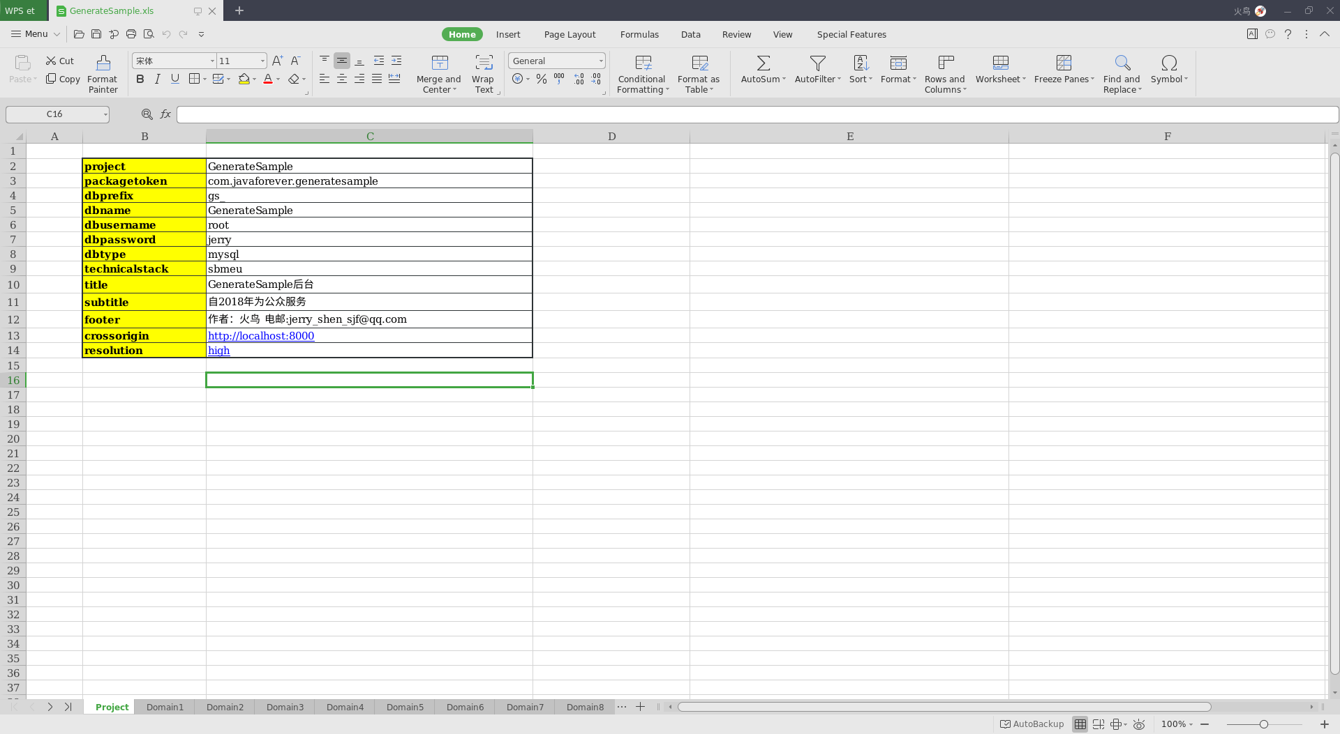Click the Rows and Columns button
This screenshot has width=1340, height=734.
[945, 74]
